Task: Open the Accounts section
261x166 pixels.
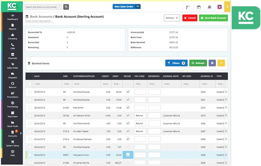Action: tap(13, 134)
